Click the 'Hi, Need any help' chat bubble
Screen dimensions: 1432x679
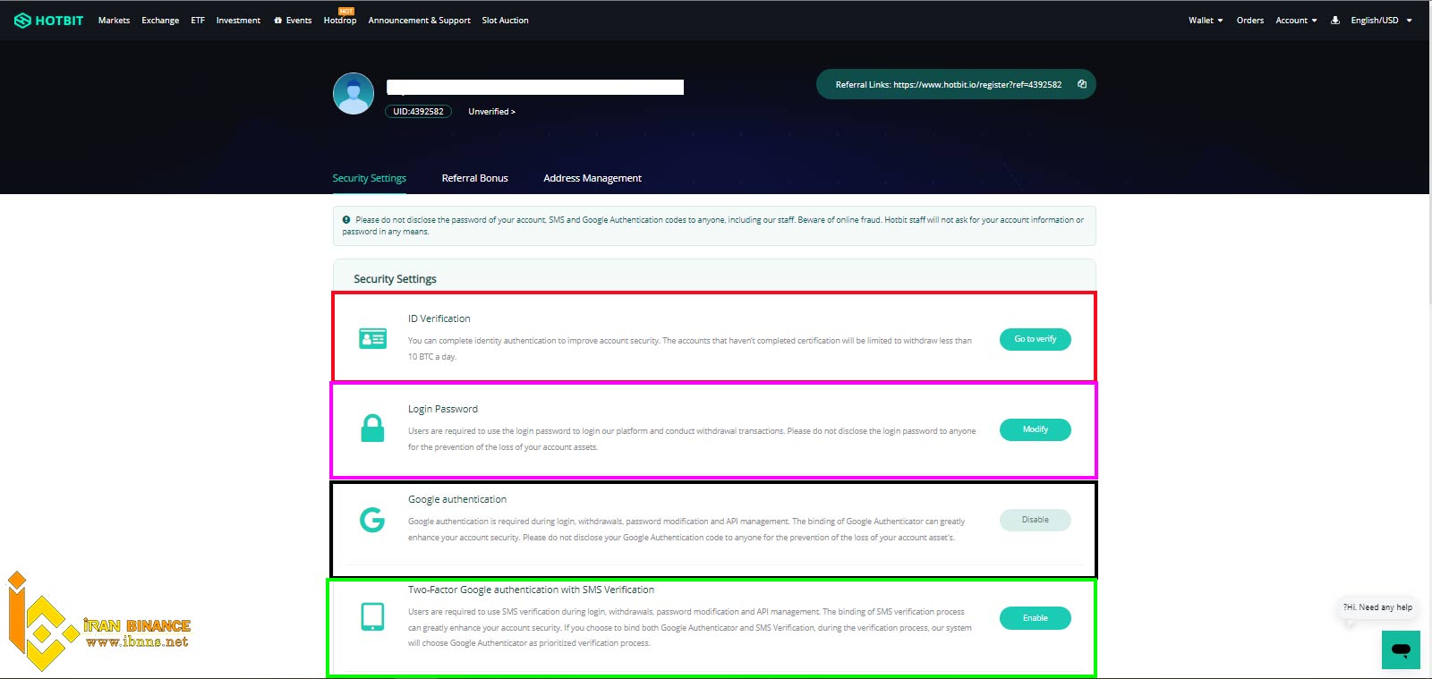tap(1377, 607)
